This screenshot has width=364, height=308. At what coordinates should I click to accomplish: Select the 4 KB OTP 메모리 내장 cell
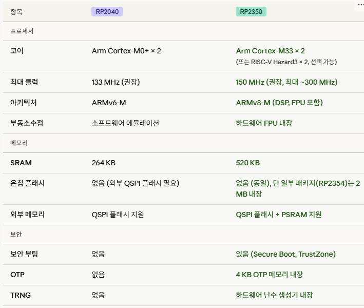click(270, 275)
